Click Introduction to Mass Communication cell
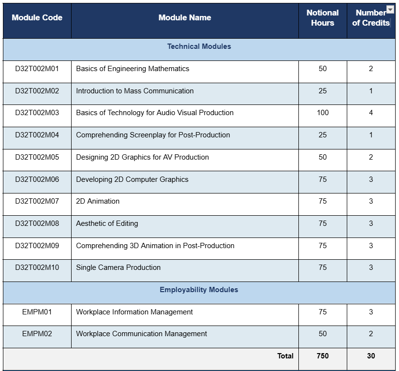The width and height of the screenshot is (399, 371). point(135,91)
